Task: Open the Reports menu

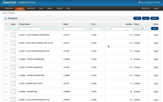Action: click(x=60, y=8)
